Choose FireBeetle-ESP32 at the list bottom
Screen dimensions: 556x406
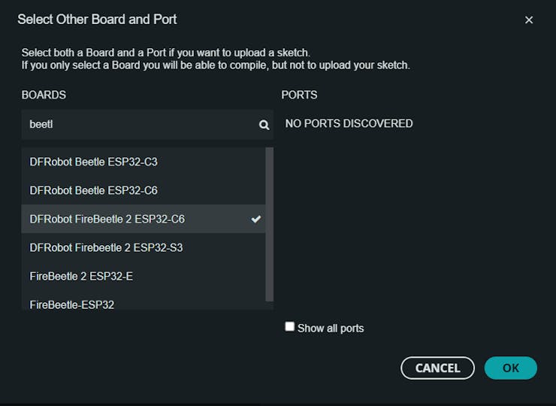coord(72,304)
